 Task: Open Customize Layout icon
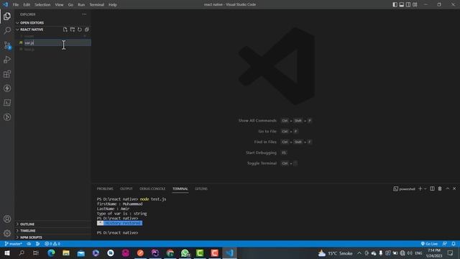pos(415,4)
